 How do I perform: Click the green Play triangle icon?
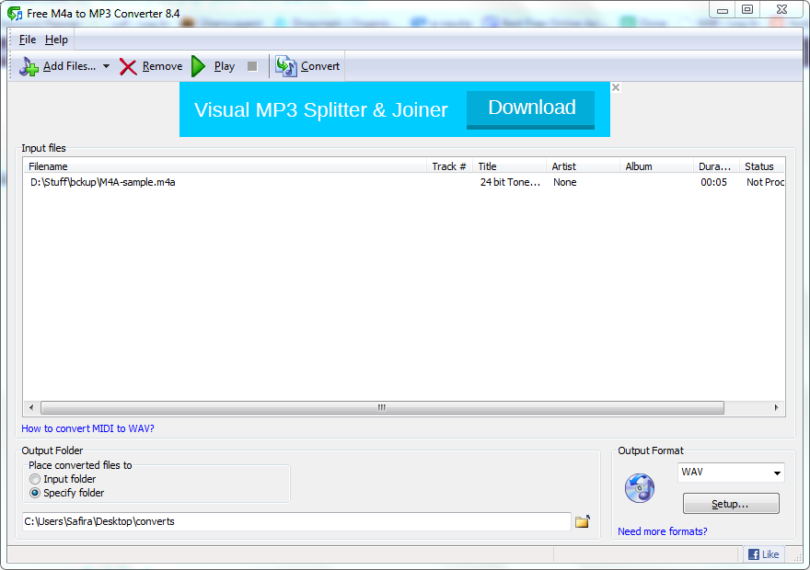[199, 66]
